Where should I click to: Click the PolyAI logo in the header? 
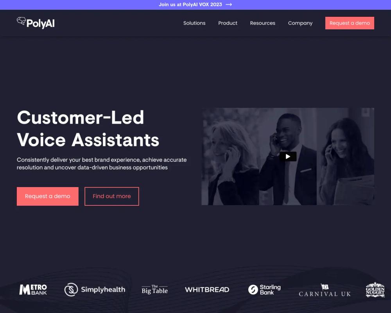36,23
